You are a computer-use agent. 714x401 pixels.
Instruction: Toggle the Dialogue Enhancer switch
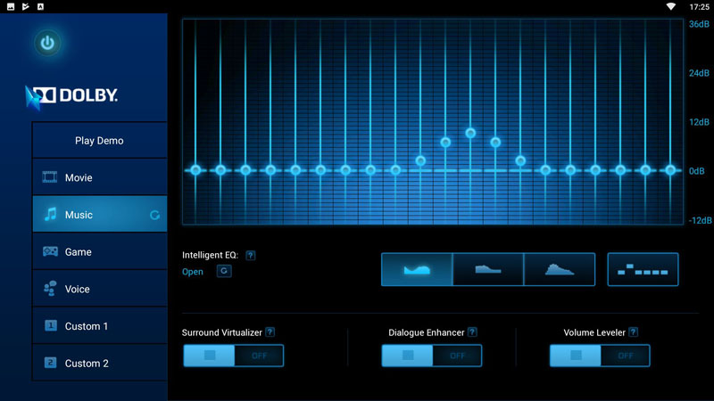432,356
